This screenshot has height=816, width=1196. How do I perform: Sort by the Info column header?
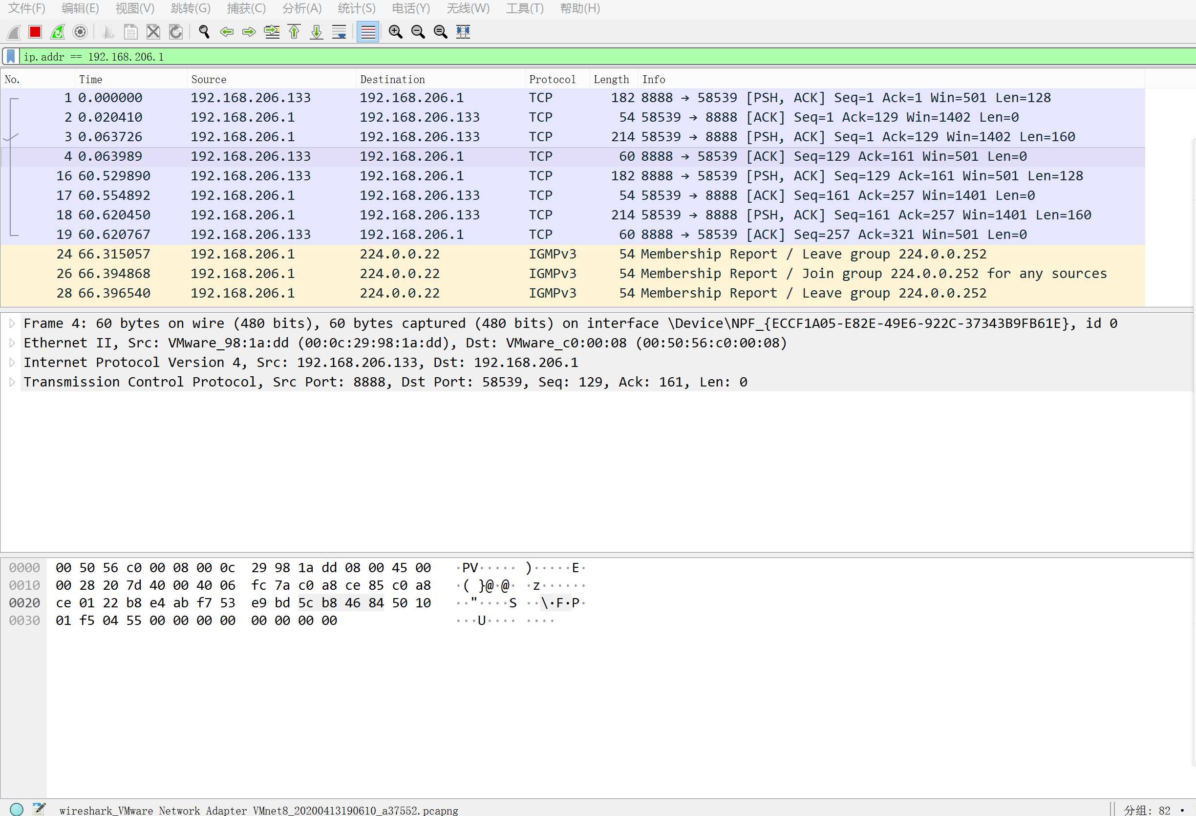click(891, 79)
